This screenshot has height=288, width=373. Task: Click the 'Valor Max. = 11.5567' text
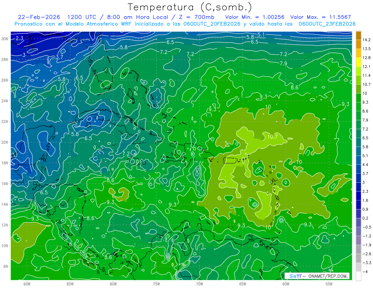pos(321,17)
